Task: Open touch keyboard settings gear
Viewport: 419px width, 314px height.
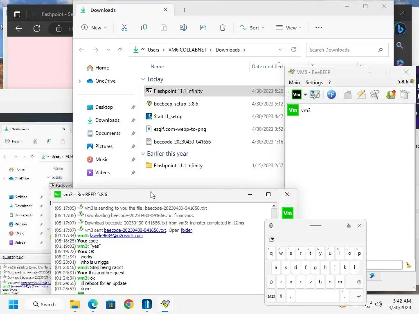Action: tap(271, 225)
